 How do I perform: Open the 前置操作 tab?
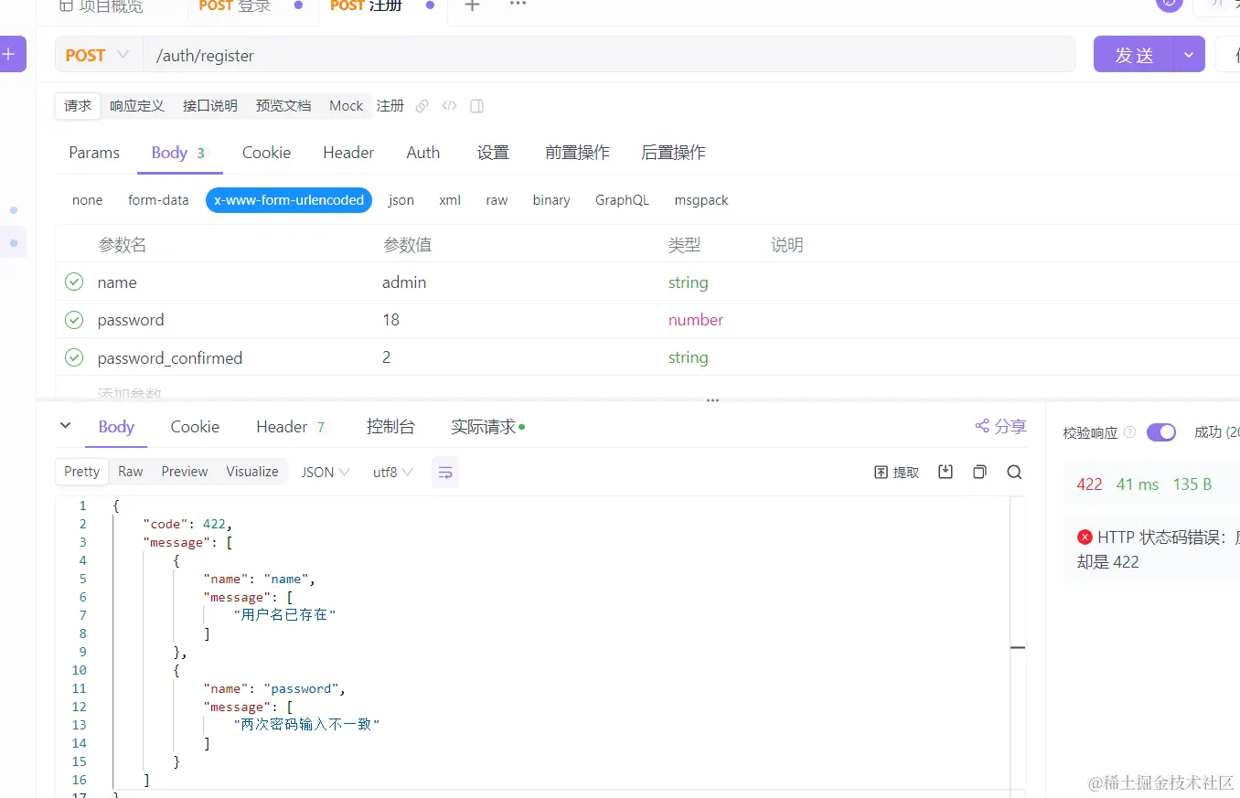577,153
